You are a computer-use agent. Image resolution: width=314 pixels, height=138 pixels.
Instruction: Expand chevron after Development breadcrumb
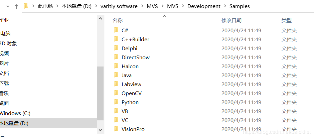(225, 6)
